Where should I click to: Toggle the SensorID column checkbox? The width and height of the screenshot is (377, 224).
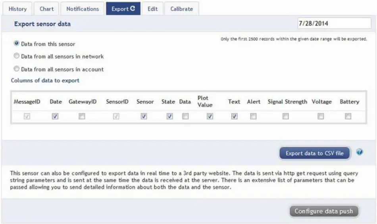click(116, 117)
